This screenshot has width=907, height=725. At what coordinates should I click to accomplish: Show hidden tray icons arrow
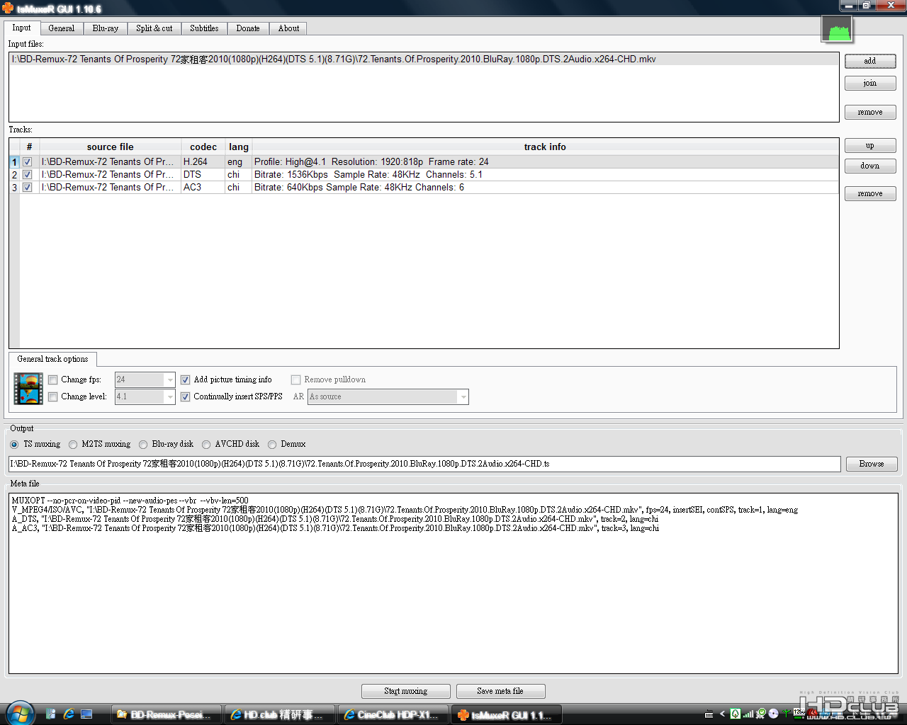click(x=722, y=714)
